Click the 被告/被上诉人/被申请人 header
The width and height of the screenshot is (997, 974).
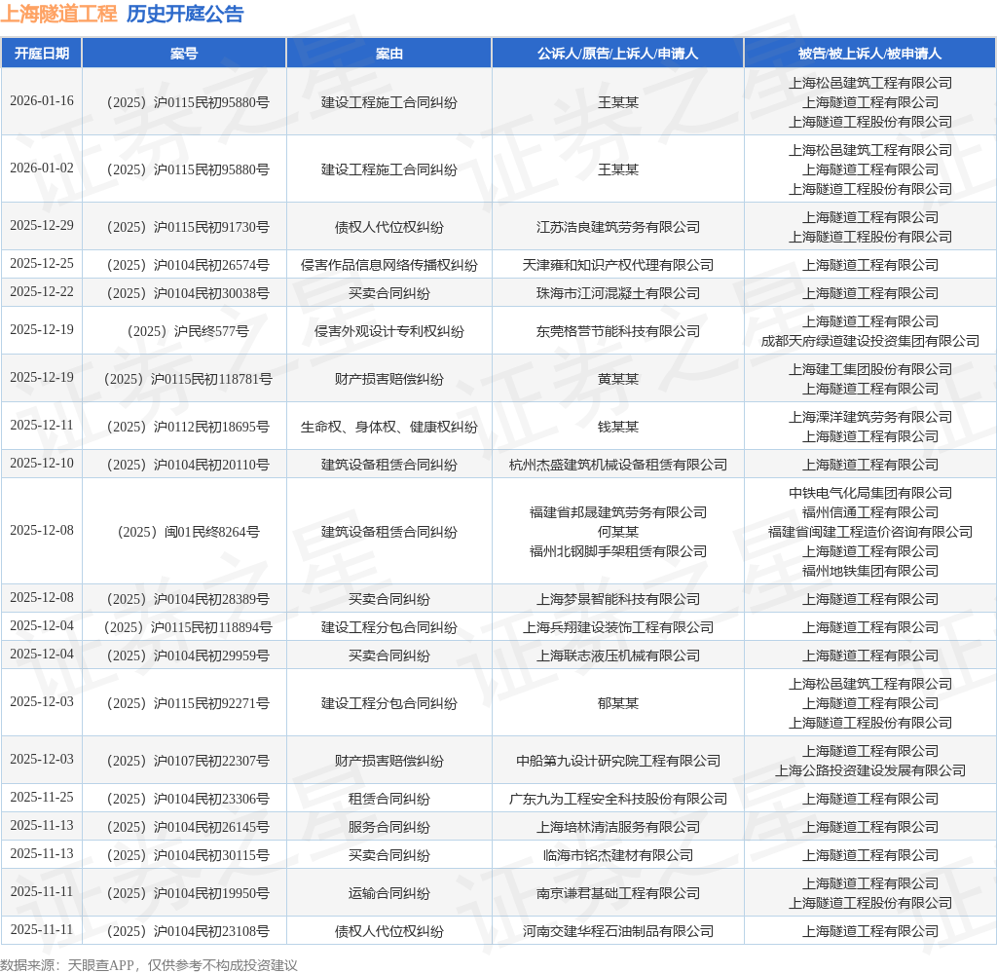tap(869, 54)
